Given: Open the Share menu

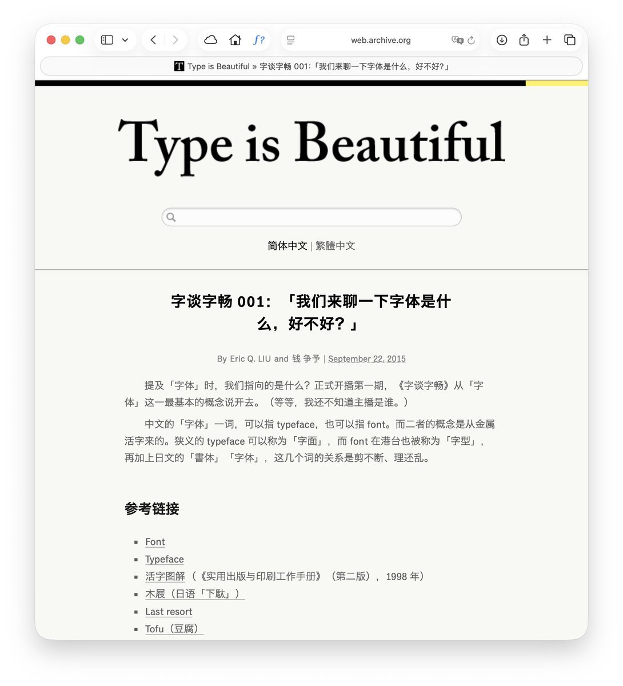Looking at the screenshot, I should pos(524,40).
